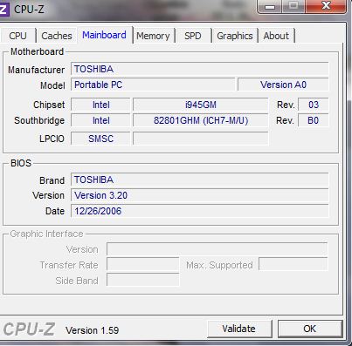Open the SPD tab
Screen dimensions: 352x346
pyautogui.click(x=193, y=36)
